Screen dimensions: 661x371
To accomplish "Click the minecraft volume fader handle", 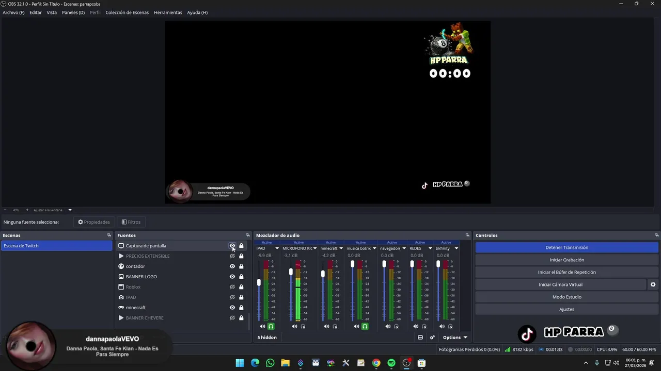I will point(323,274).
